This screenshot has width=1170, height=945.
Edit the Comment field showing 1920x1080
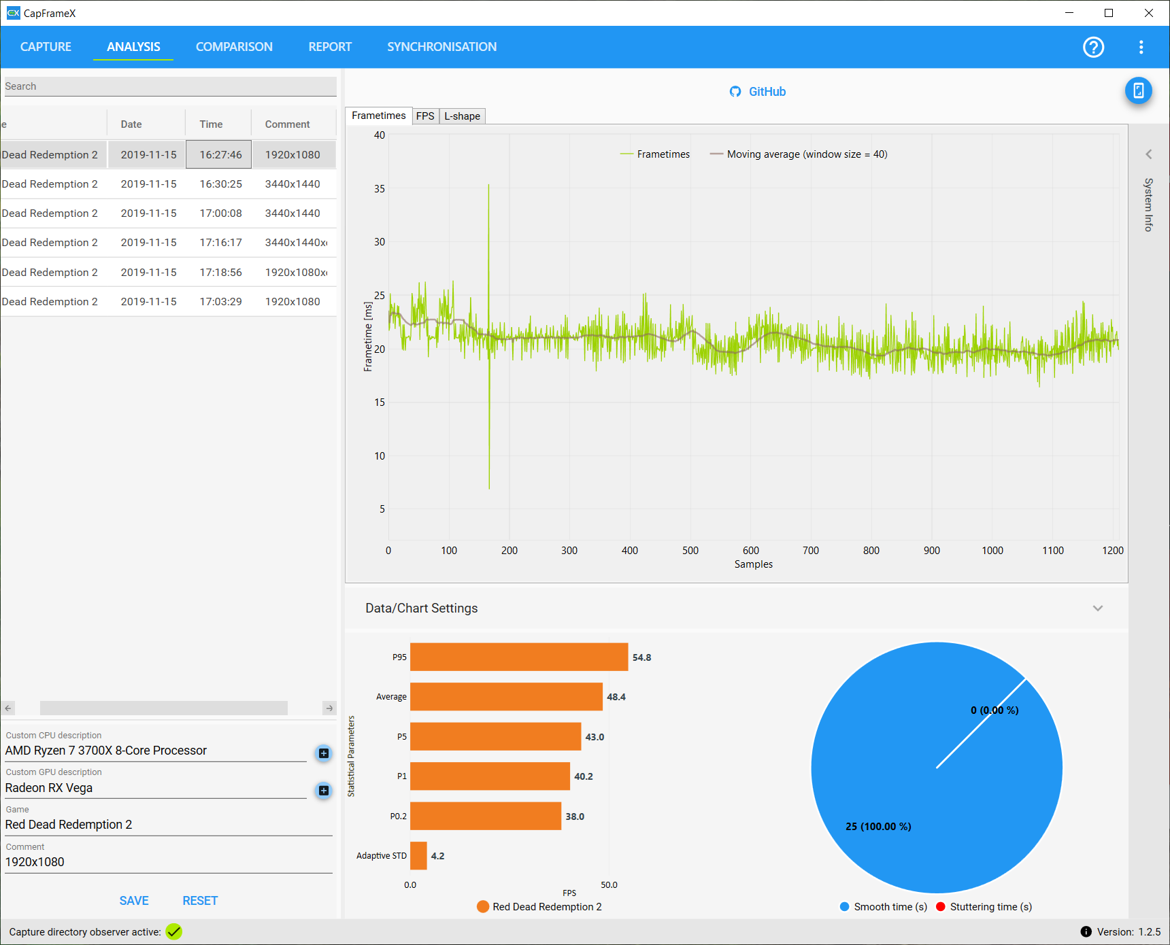pos(169,862)
